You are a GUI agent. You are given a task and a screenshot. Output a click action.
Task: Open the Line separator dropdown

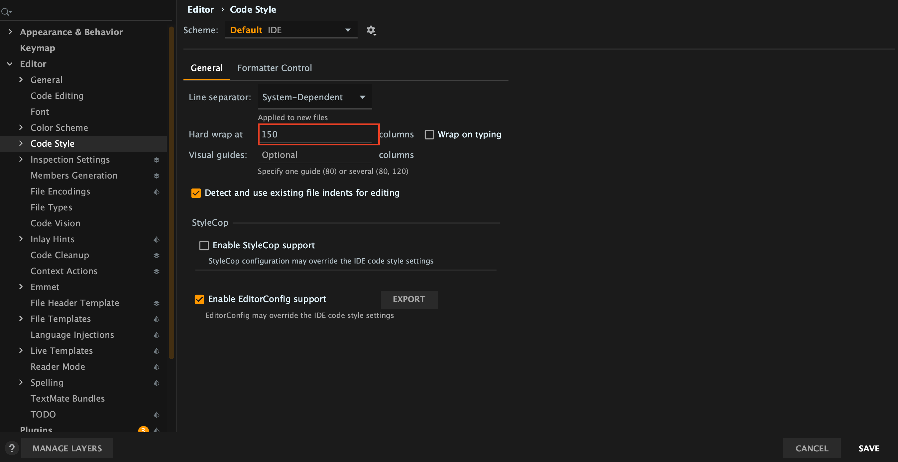point(314,97)
